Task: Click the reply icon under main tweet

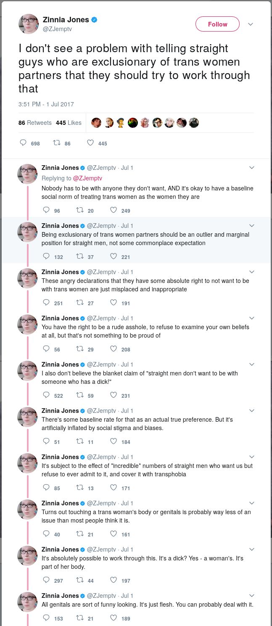Action: coord(23,143)
